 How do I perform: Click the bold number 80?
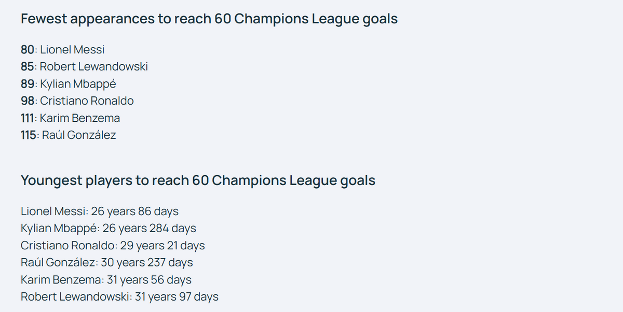pyautogui.click(x=28, y=50)
